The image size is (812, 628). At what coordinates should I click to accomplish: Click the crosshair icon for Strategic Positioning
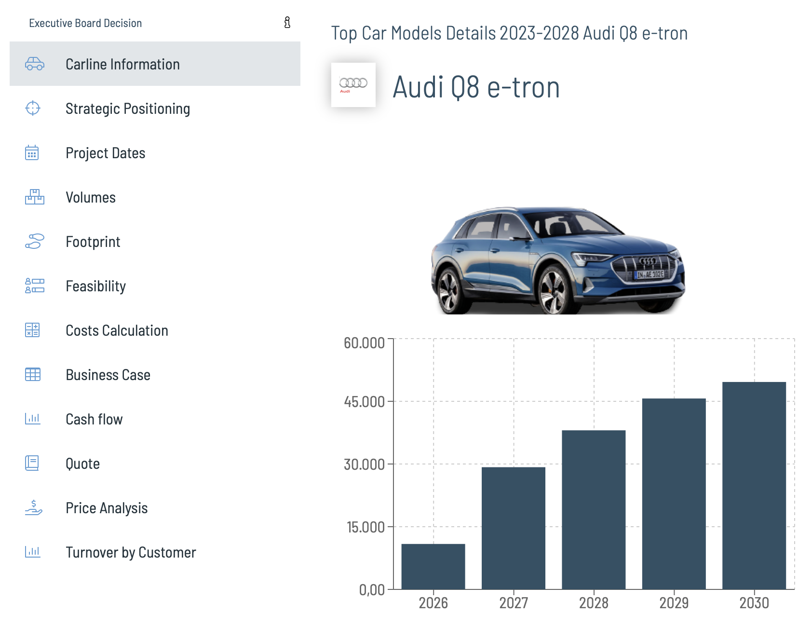(33, 108)
